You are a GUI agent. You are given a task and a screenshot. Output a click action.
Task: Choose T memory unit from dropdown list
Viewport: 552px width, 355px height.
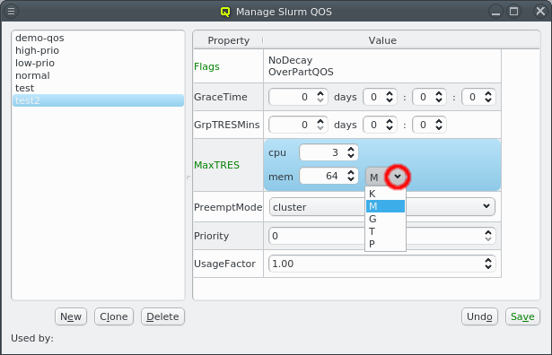[x=385, y=231]
